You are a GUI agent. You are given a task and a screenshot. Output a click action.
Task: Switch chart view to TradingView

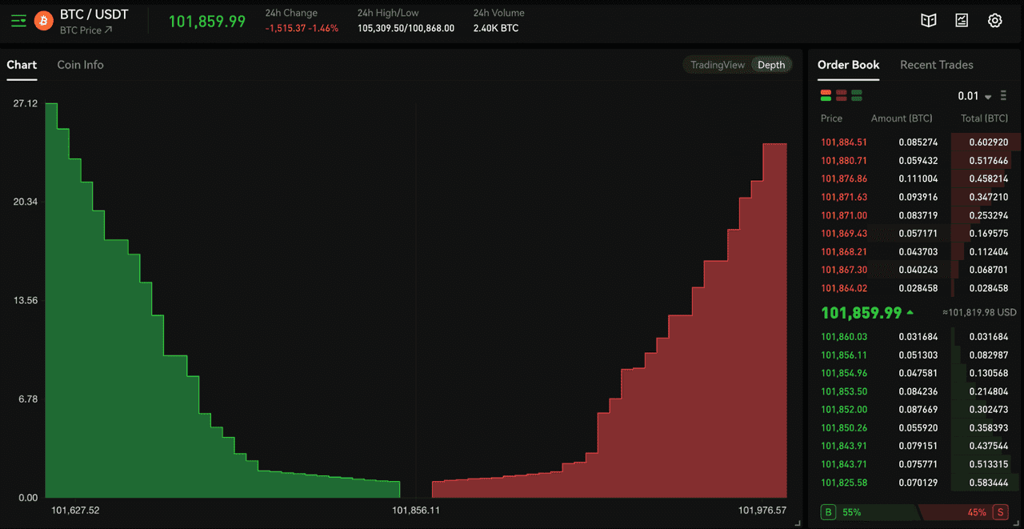point(718,65)
